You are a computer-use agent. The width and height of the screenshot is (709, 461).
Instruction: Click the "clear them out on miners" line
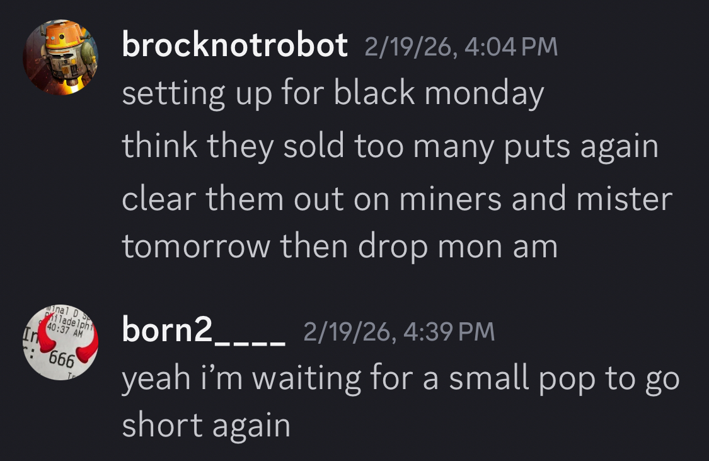397,199
